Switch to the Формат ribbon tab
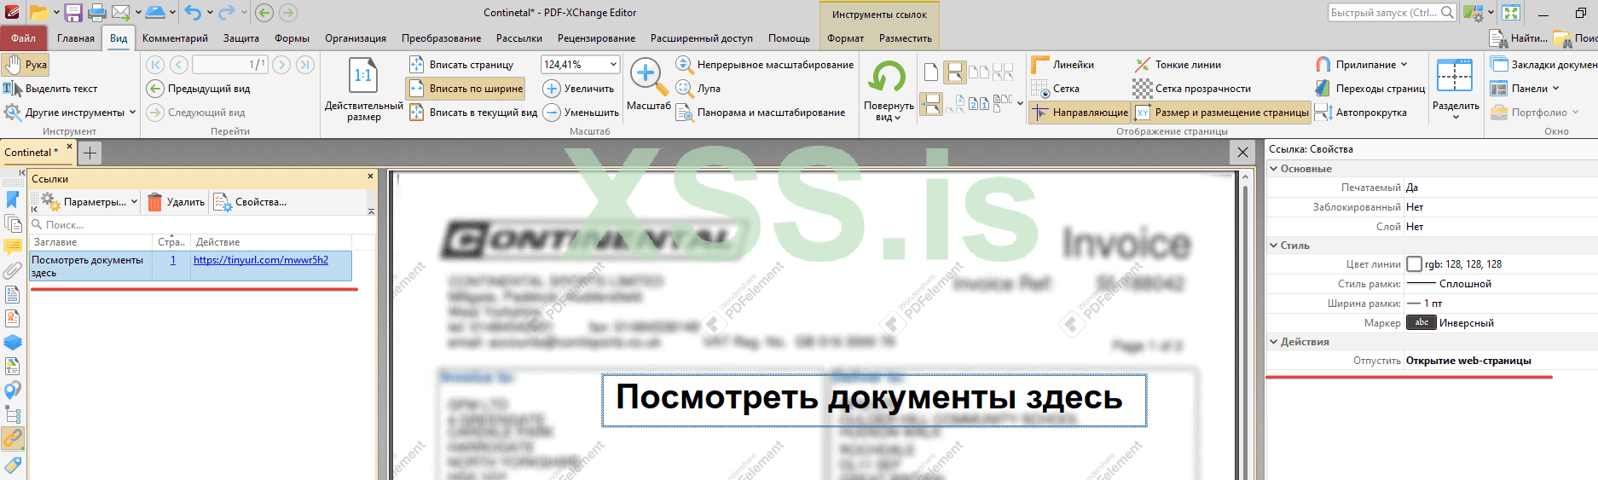Screen dimensions: 1598x480 coord(845,38)
